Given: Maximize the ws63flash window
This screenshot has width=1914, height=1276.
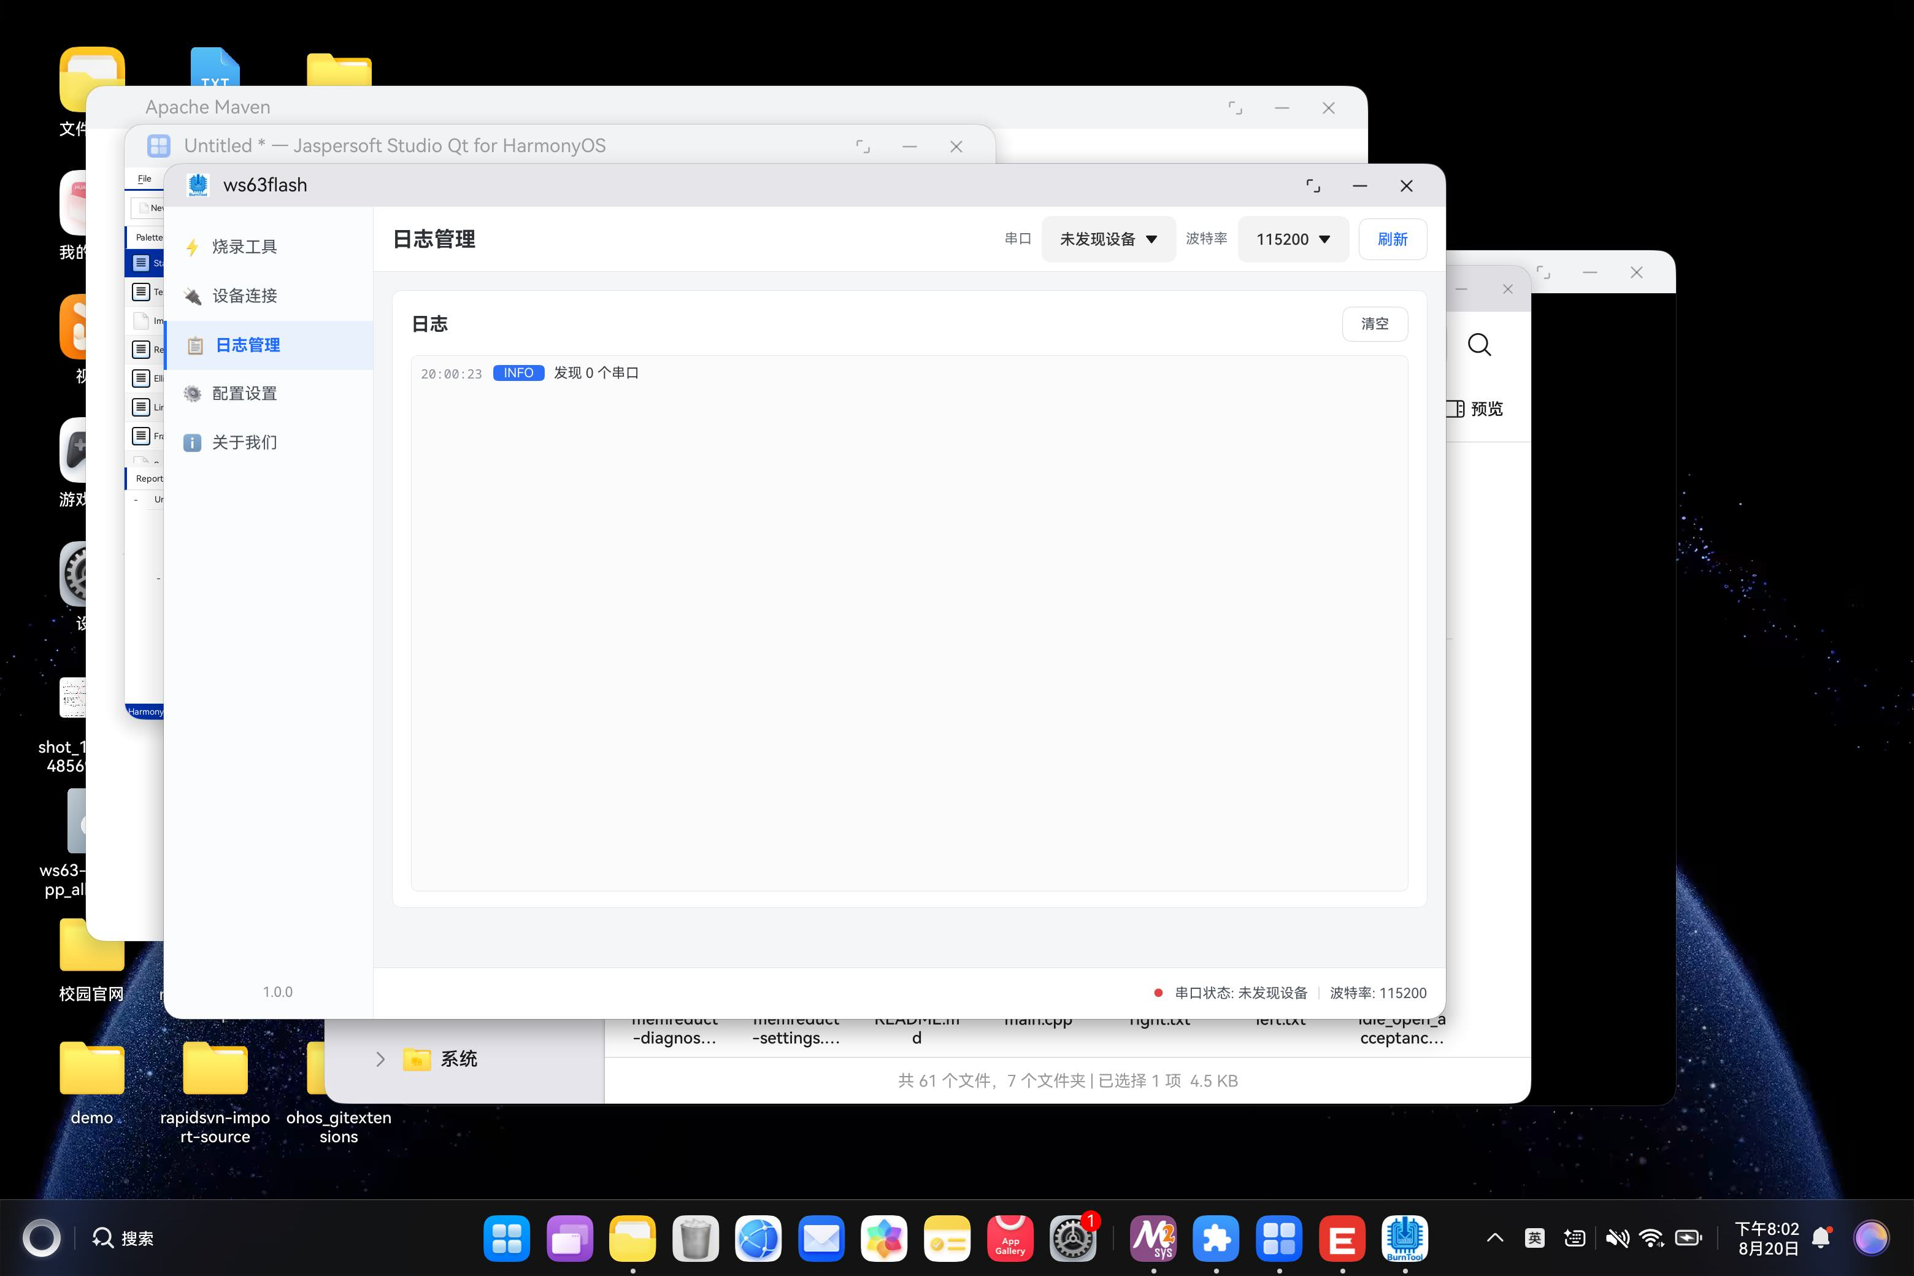Looking at the screenshot, I should 1313,186.
